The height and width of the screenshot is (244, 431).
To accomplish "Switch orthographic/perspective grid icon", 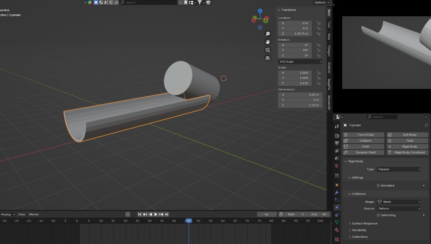I will pos(268,58).
